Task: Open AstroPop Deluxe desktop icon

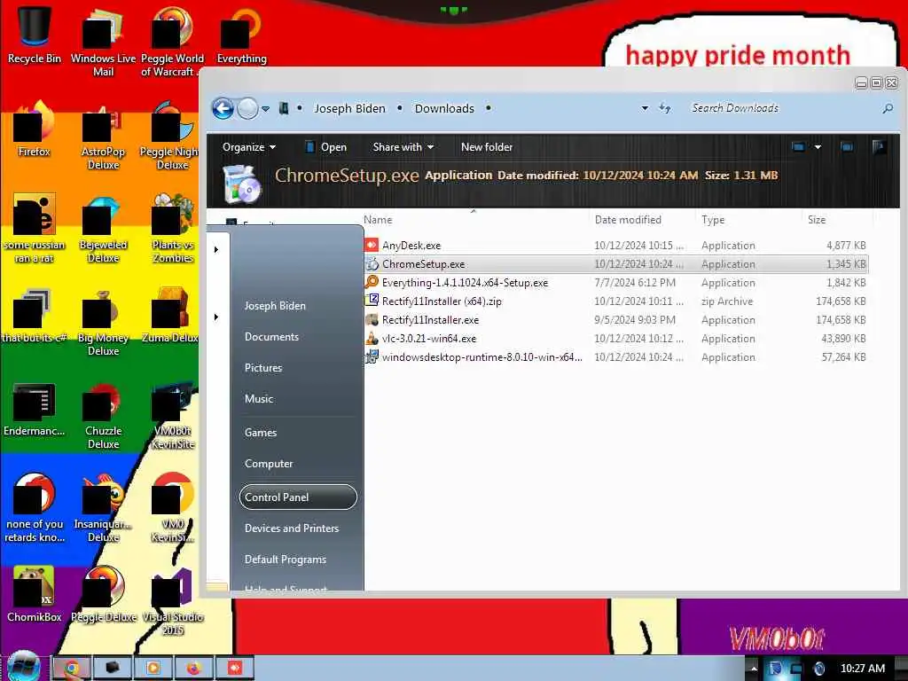Action: 103,136
